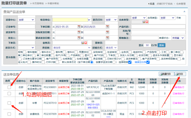Open calendar for 实际发货日期 start date
The image size is (191, 118).
point(79,32)
